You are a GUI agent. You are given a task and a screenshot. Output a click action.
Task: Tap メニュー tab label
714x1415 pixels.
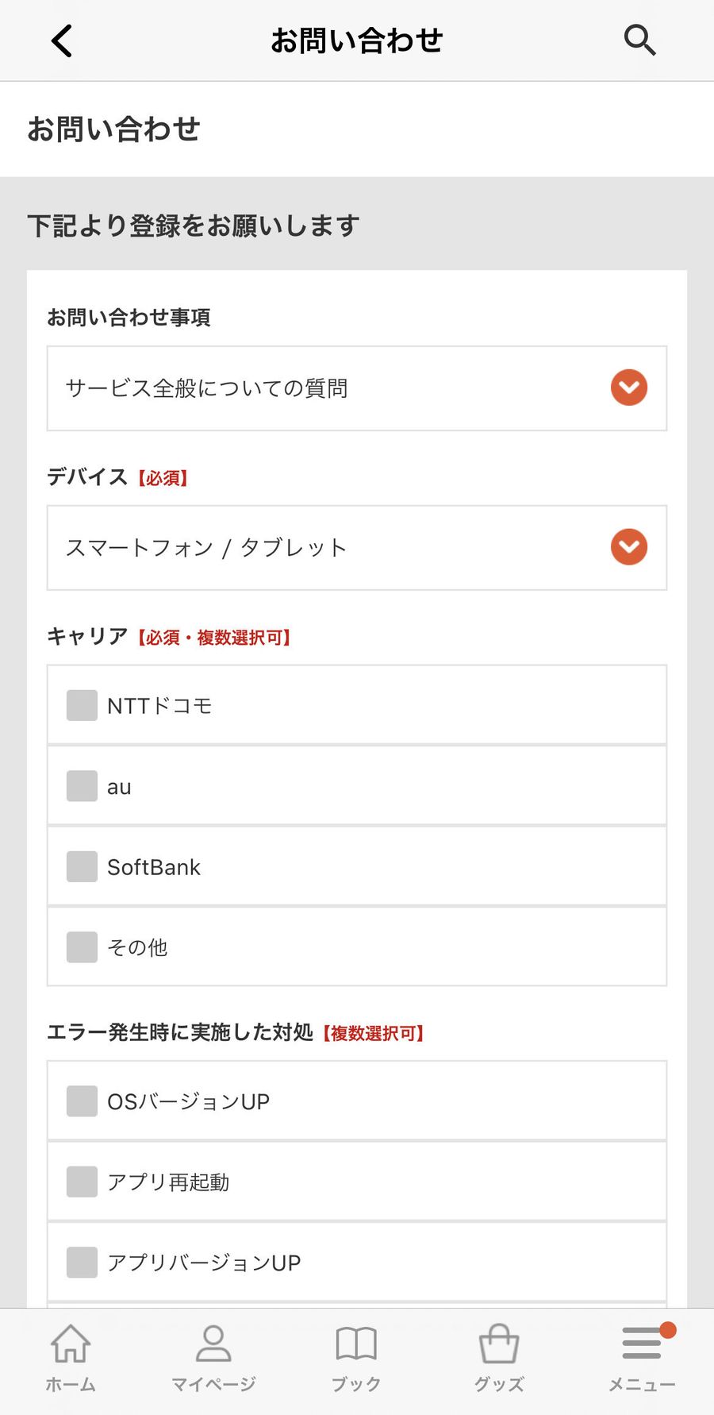click(642, 1385)
